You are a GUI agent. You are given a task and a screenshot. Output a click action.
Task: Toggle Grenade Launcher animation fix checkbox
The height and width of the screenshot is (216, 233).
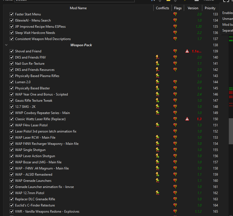tap(11, 187)
